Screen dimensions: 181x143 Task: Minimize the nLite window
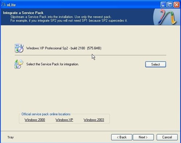(x=164, y=5)
